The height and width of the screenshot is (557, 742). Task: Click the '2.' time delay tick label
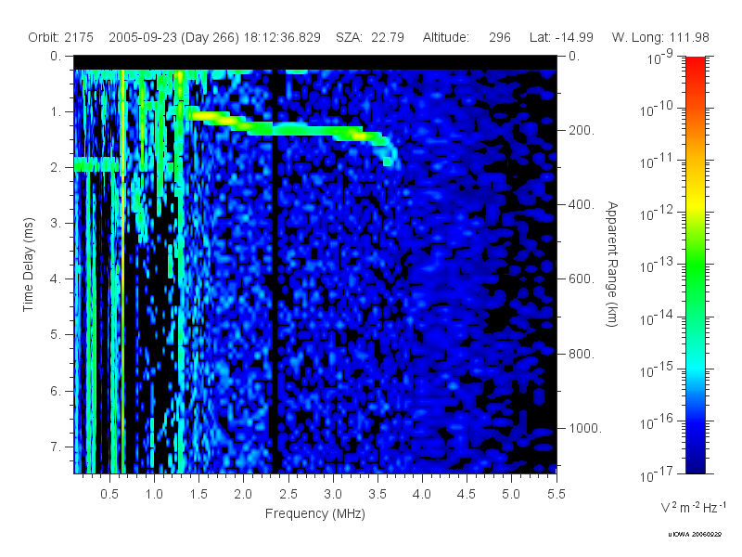tap(56, 168)
